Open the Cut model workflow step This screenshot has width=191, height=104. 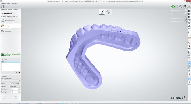10,31
